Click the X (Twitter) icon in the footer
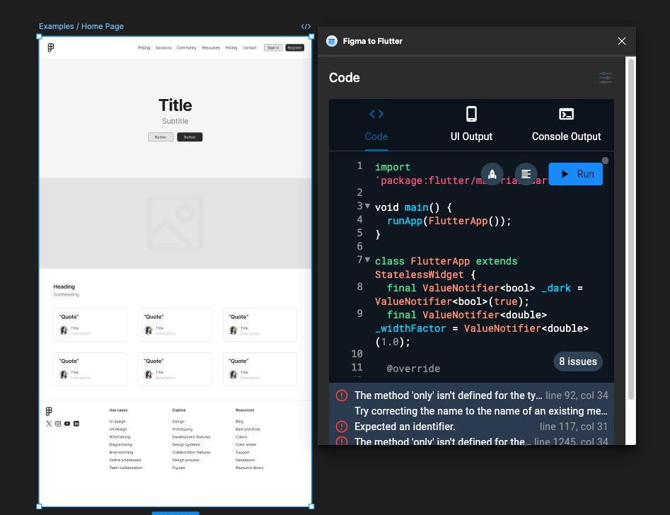 tap(49, 424)
